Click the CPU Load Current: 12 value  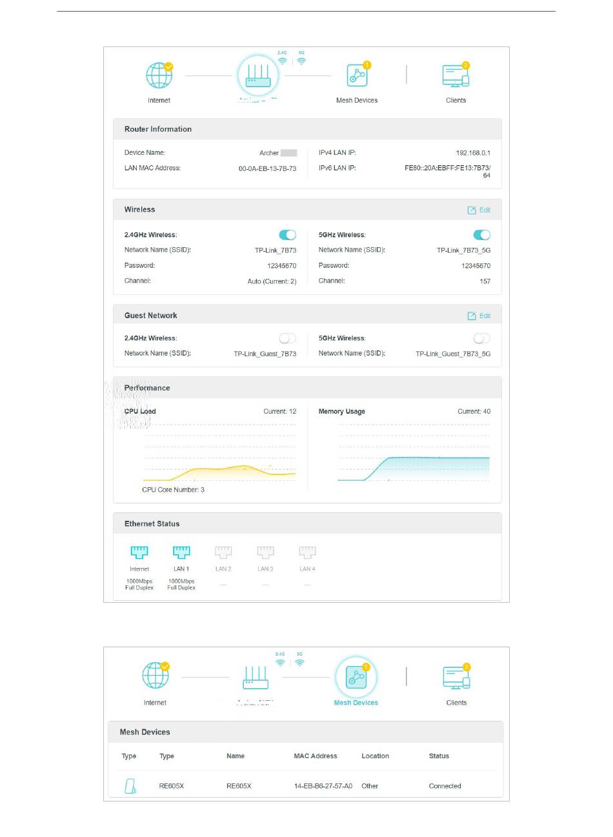coord(280,411)
